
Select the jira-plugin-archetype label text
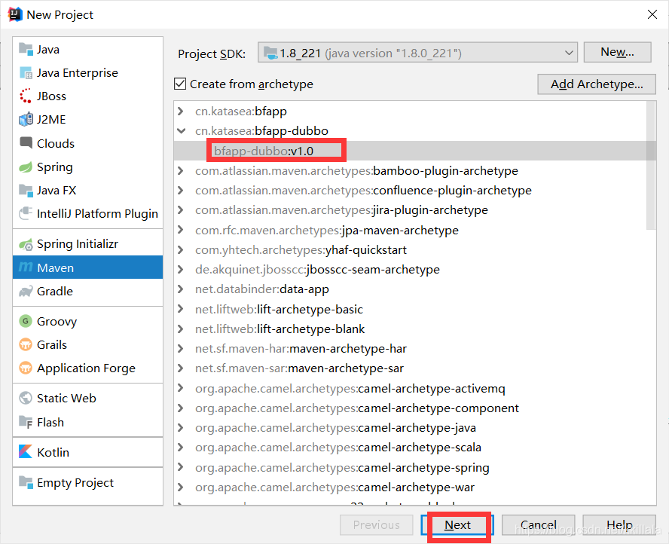pos(341,210)
